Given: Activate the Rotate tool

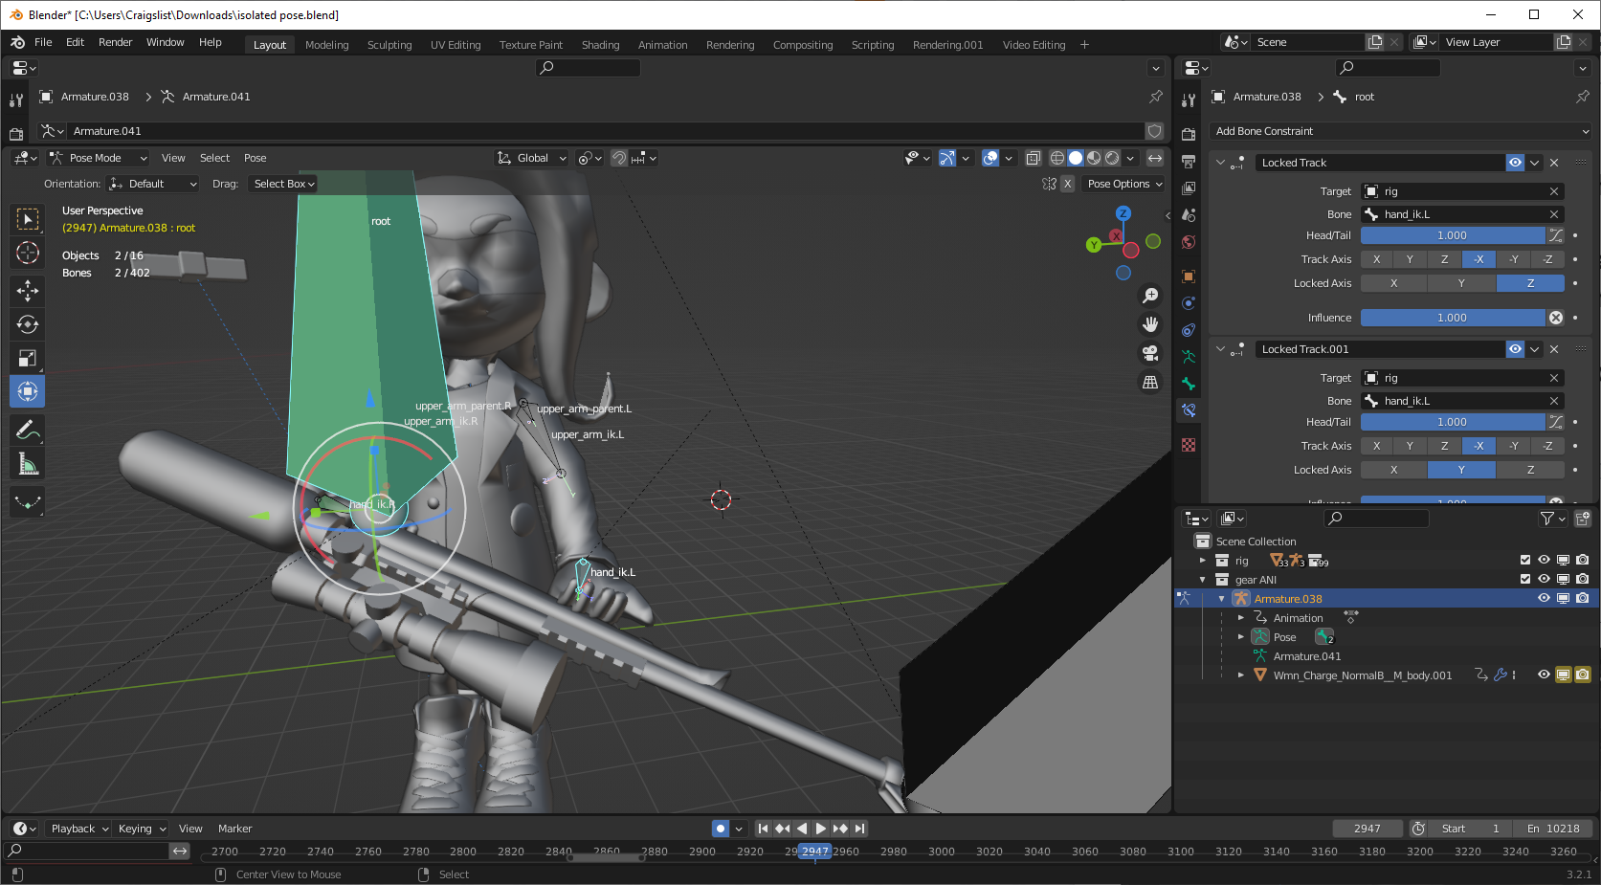Looking at the screenshot, I should pos(28,324).
